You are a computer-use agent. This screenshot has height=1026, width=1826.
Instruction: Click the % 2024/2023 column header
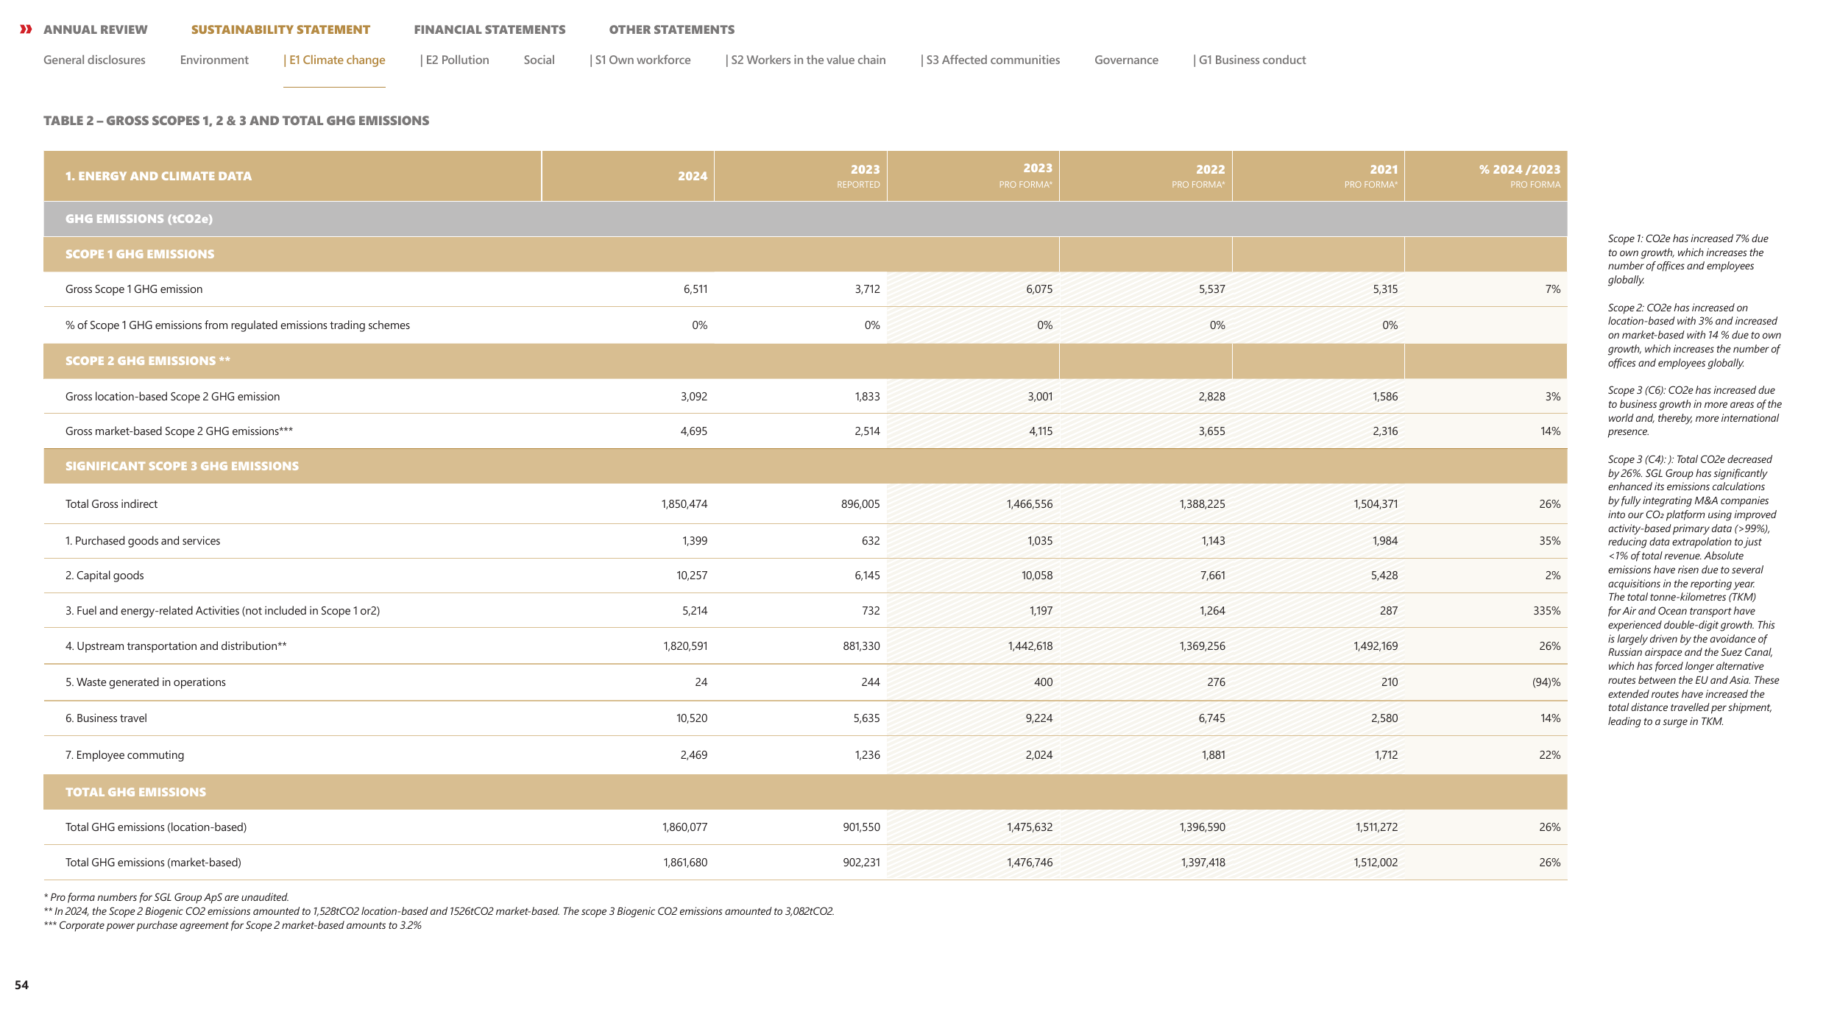click(1486, 177)
